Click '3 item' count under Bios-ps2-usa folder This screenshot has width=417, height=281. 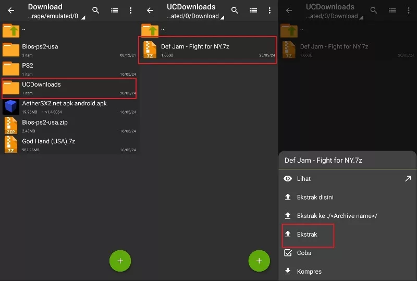27,55
